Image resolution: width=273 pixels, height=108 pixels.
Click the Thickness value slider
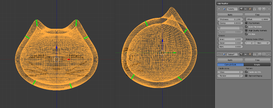pos(230,20)
